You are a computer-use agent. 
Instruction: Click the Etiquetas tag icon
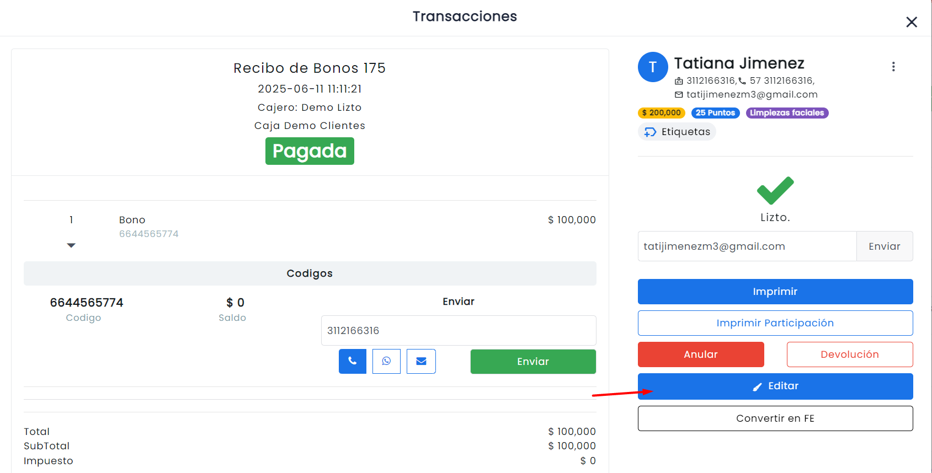click(651, 132)
